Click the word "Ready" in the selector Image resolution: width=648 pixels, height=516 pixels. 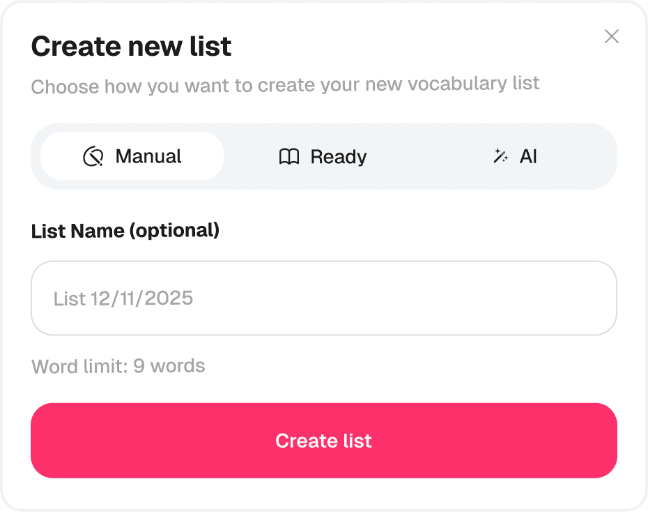[339, 157]
